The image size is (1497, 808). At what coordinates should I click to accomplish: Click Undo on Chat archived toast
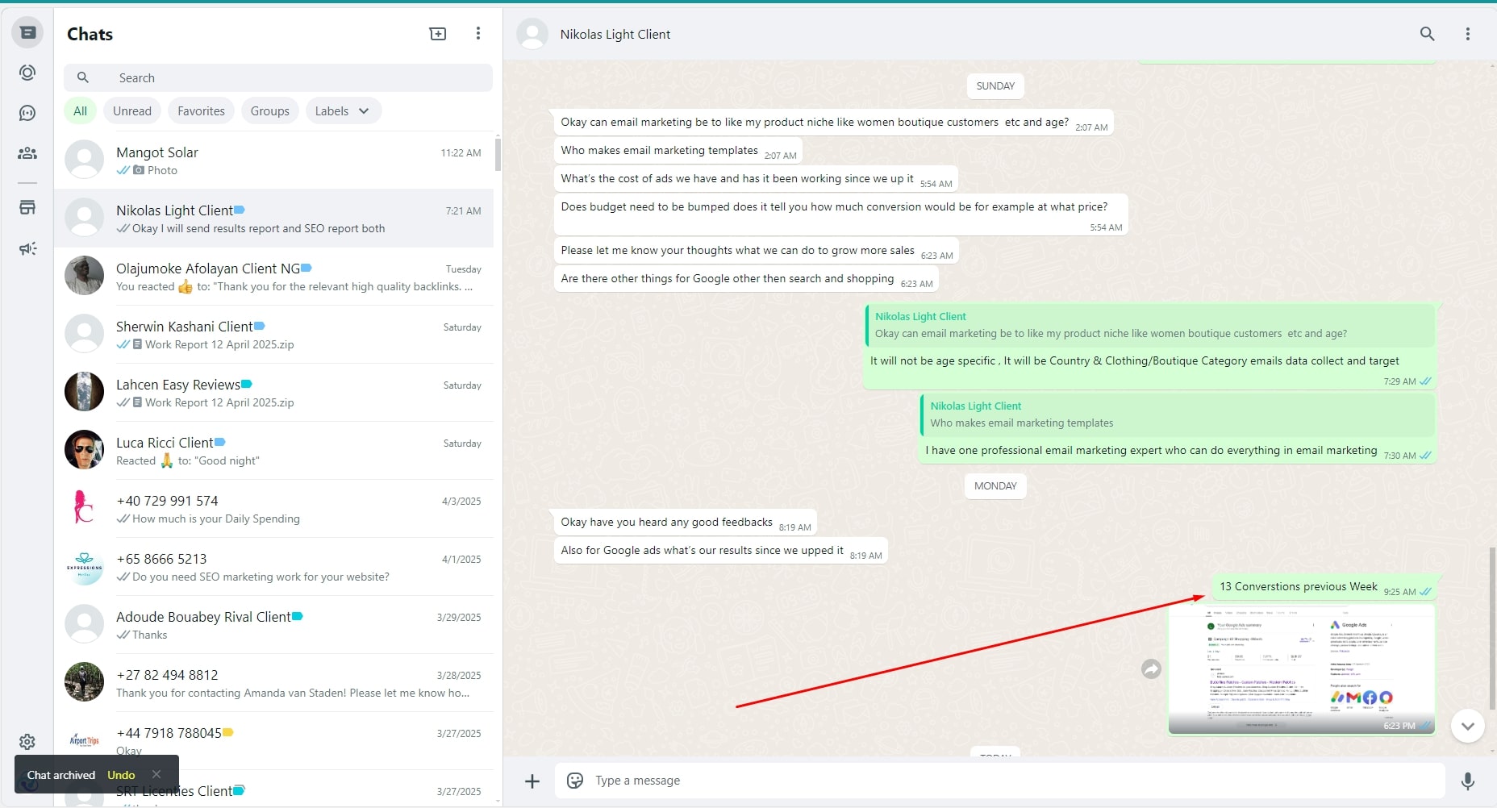coord(121,775)
